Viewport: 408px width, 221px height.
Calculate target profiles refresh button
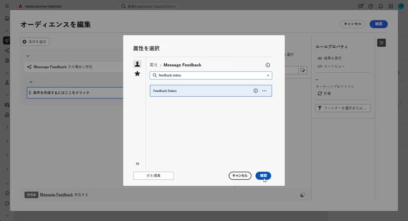[324, 93]
